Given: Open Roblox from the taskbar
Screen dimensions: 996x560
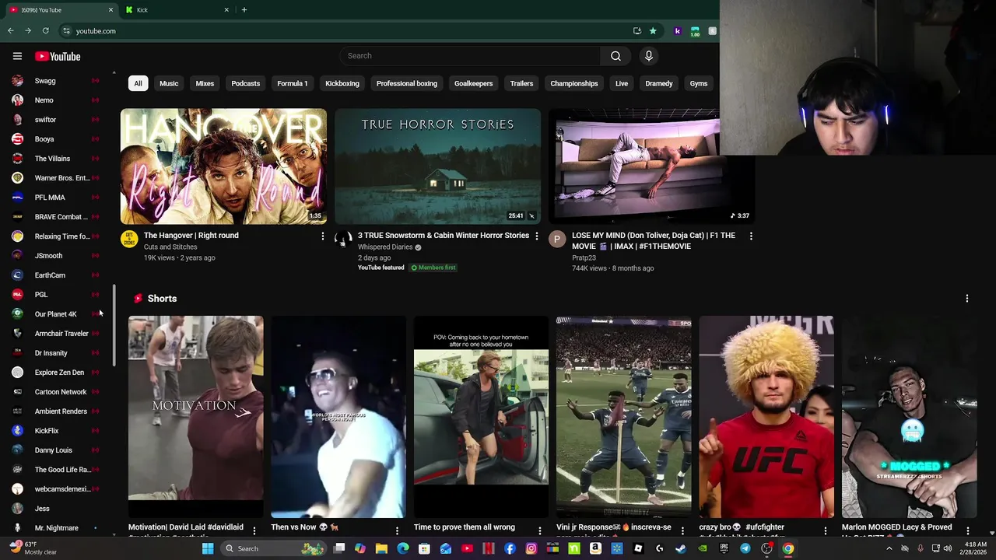Looking at the screenshot, I should [638, 548].
